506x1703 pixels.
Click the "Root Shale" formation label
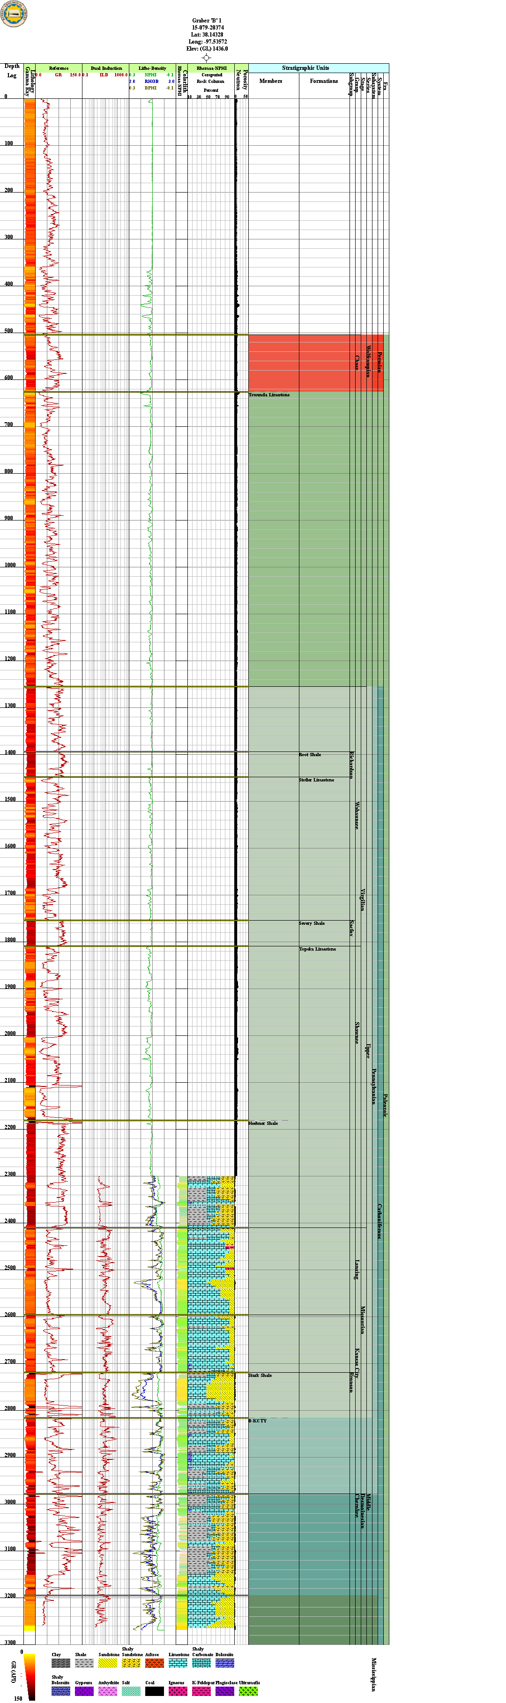(310, 754)
